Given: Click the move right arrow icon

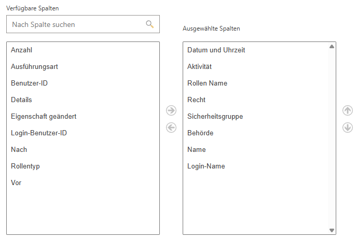Looking at the screenshot, I should coord(171,110).
